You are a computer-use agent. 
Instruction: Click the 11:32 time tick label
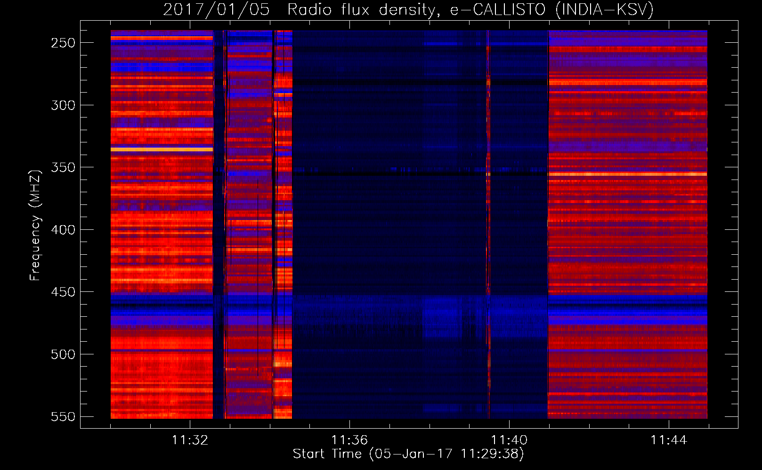pos(190,440)
